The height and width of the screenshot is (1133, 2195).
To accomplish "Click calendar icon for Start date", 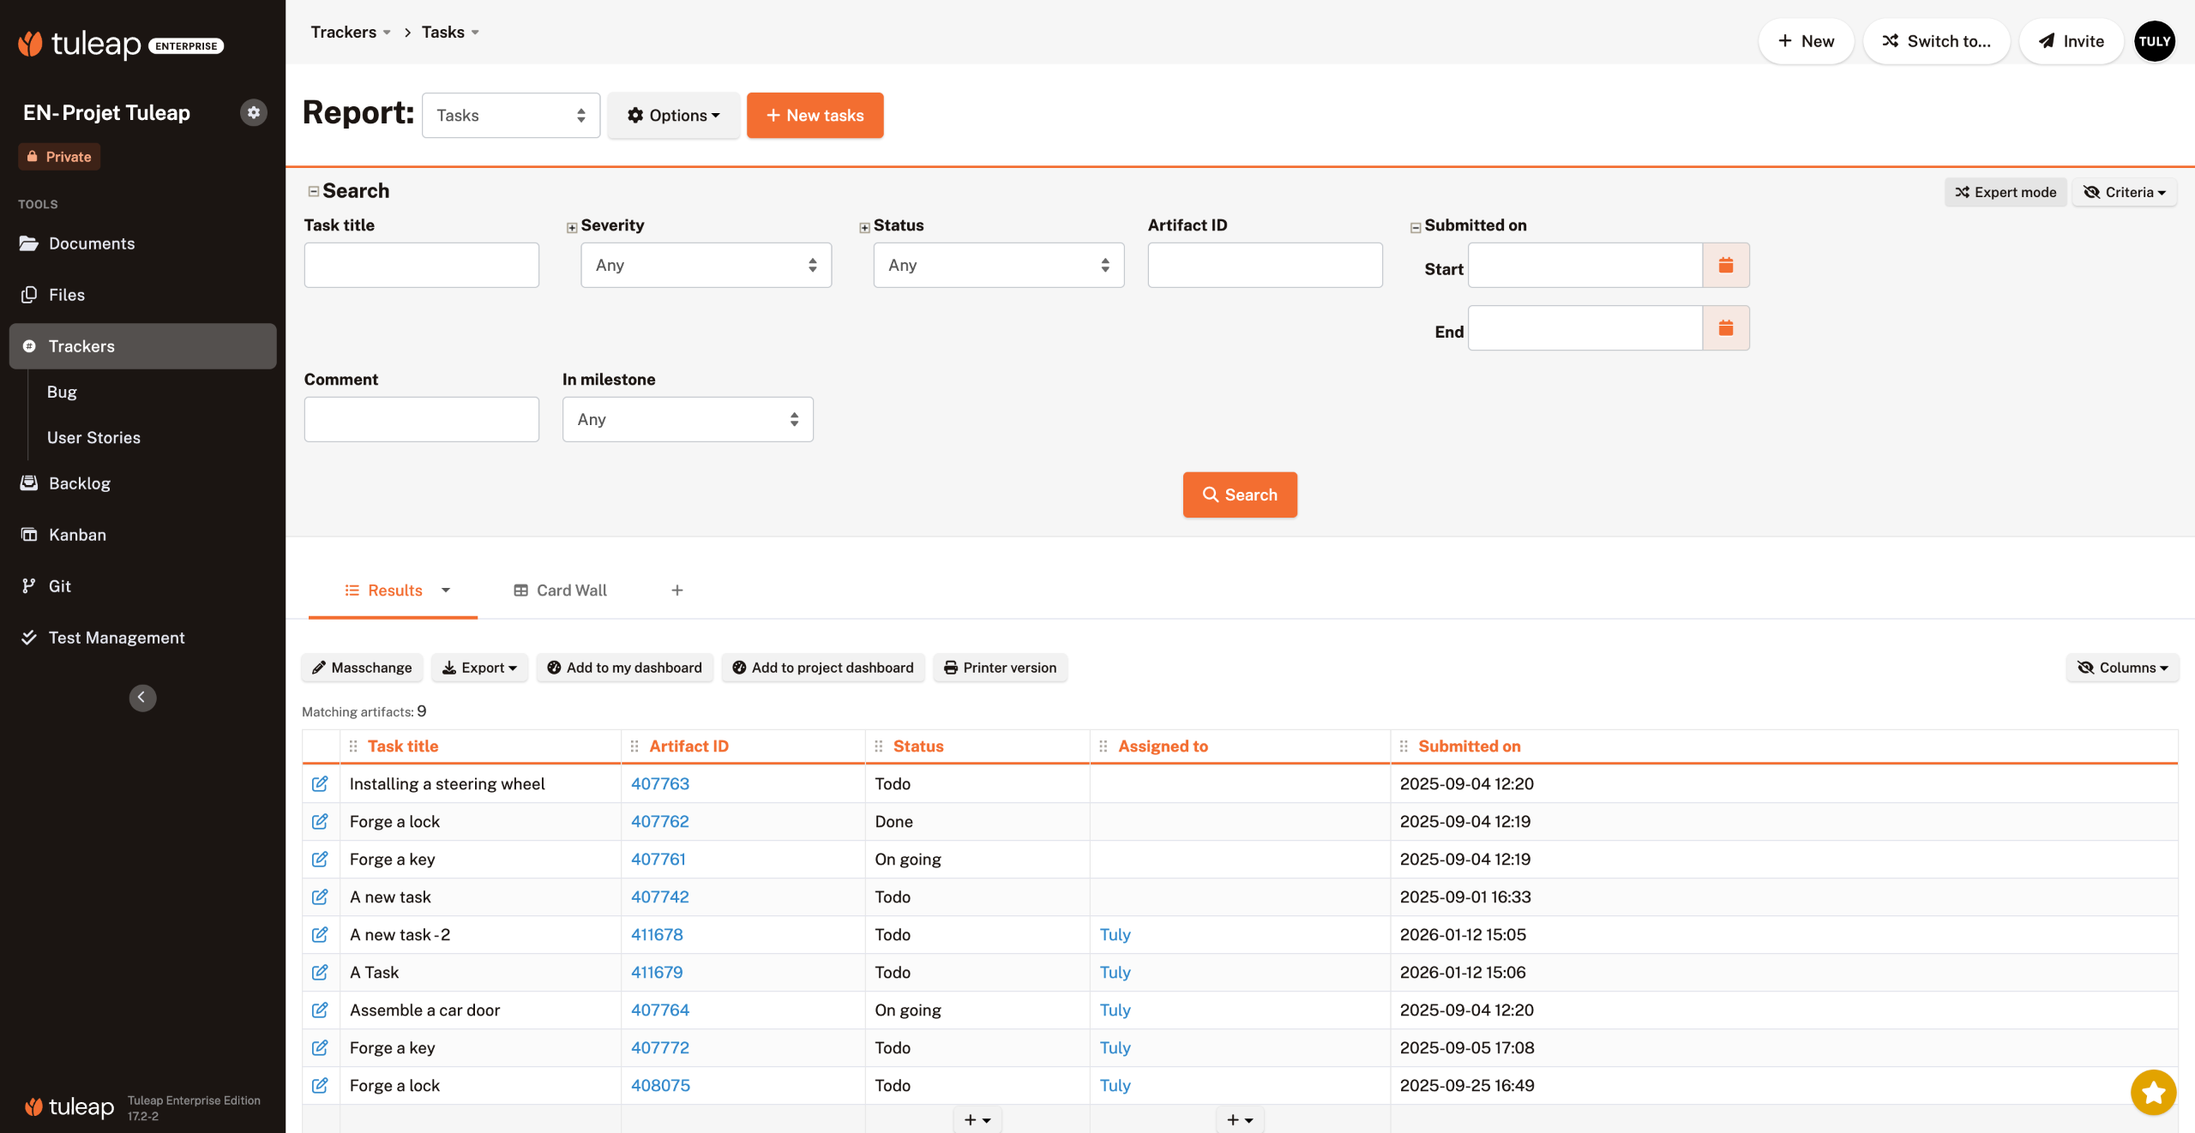I will [x=1725, y=265].
